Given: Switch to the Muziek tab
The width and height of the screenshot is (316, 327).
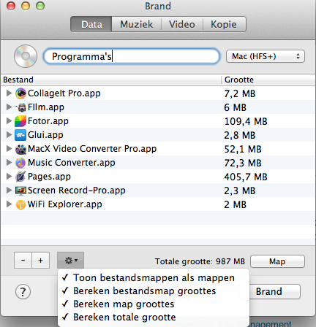Looking at the screenshot, I should [137, 24].
